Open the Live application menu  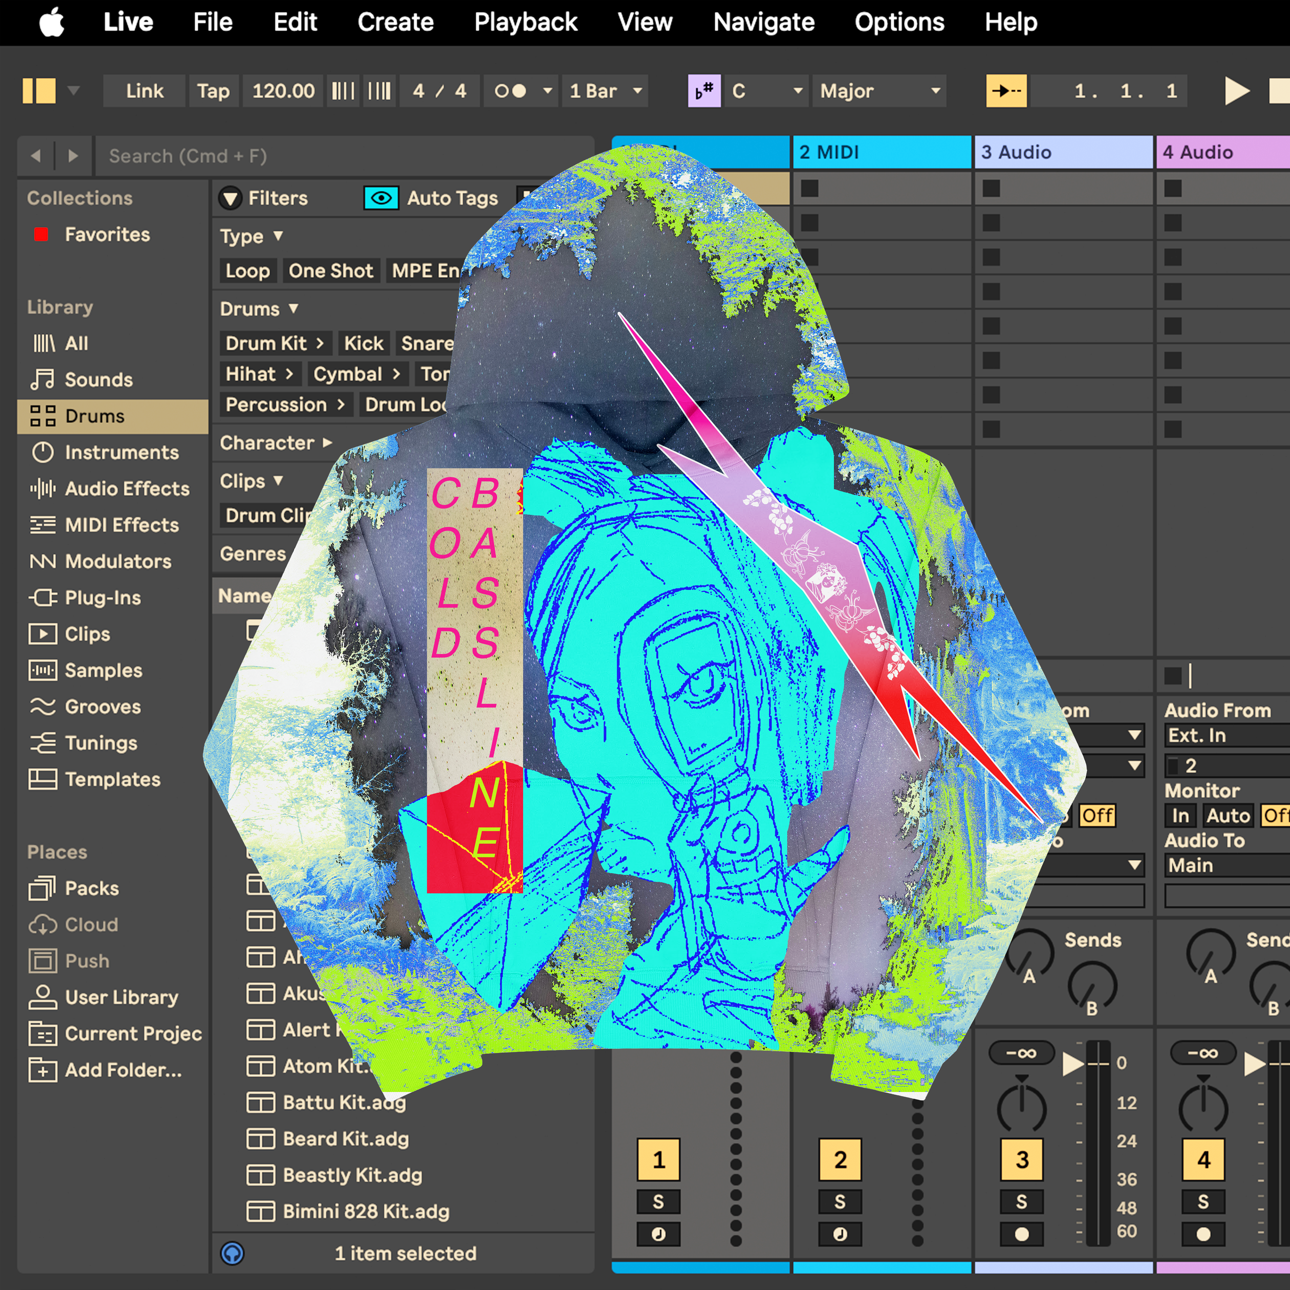[128, 22]
